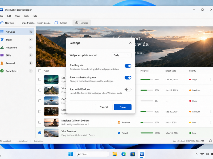Enable the Start with Windows toggle

click(x=128, y=90)
